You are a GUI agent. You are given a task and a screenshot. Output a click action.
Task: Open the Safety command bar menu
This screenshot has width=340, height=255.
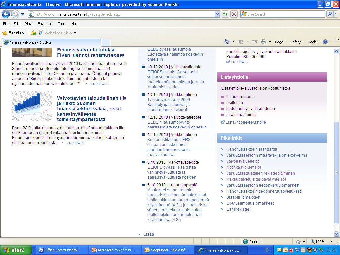coord(297,42)
